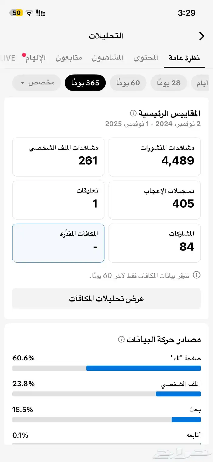Screen dimensions: 213x462
Task: Select the comments (تعليقات) card
Action: (x=58, y=200)
